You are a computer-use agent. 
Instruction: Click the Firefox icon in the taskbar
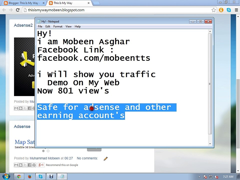pyautogui.click(x=30, y=177)
